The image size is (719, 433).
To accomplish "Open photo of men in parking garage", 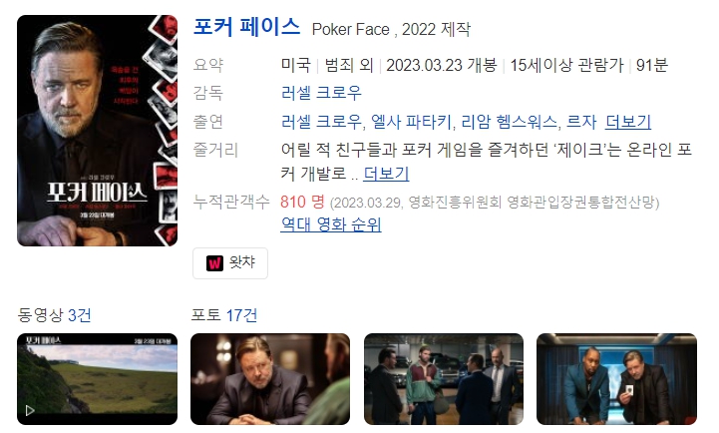I will point(444,379).
